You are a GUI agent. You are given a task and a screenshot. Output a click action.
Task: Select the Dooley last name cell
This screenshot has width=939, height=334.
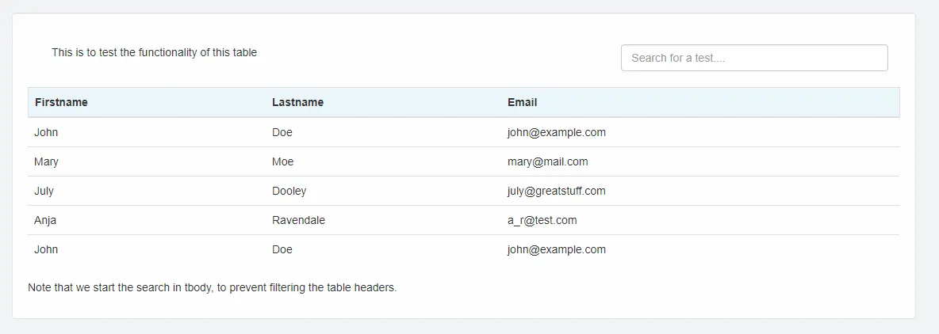[289, 191]
